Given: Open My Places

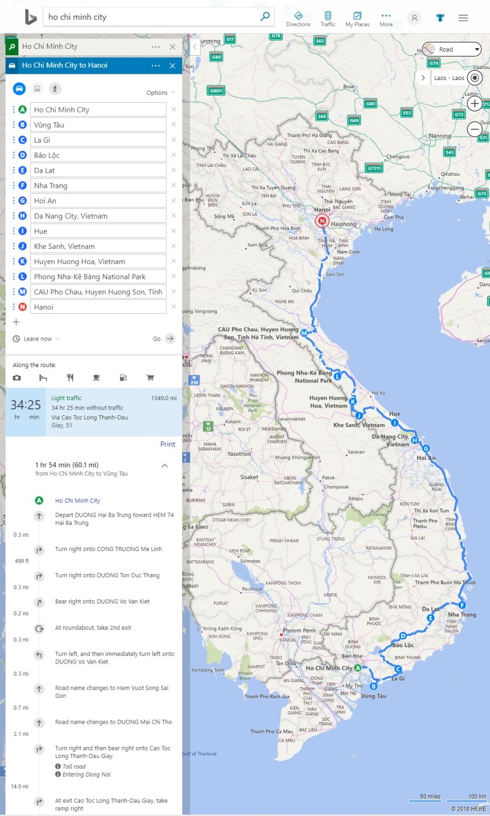Looking at the screenshot, I should pyautogui.click(x=357, y=17).
